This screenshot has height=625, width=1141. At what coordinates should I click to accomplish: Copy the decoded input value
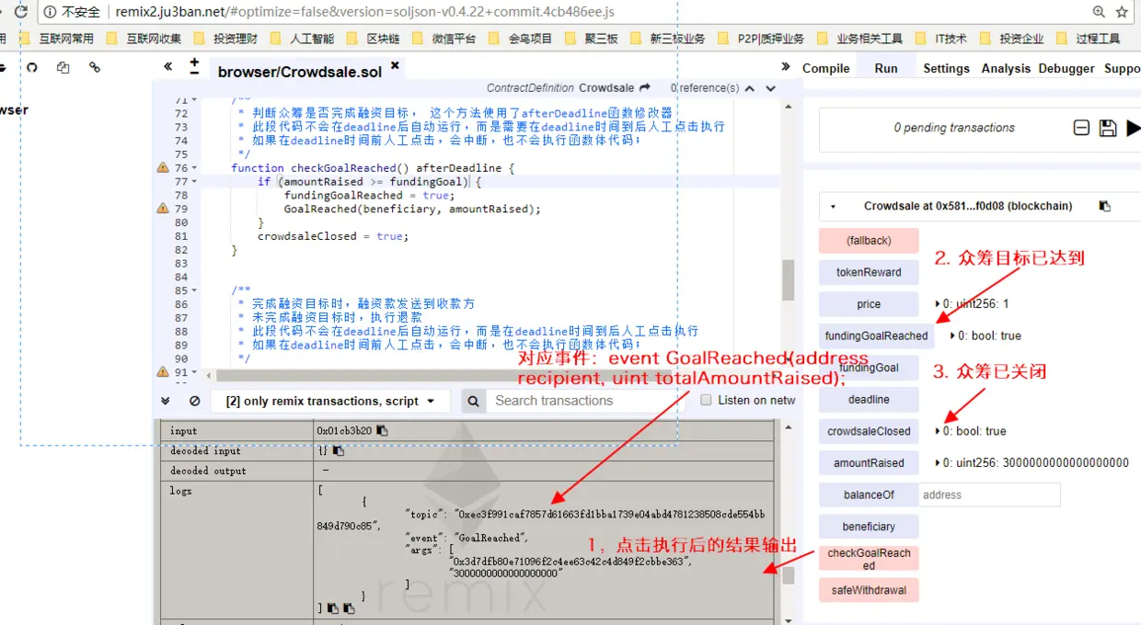point(338,450)
